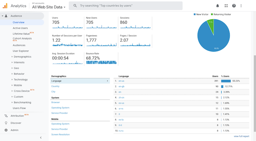Expand the Technology sidebar item

[12, 80]
